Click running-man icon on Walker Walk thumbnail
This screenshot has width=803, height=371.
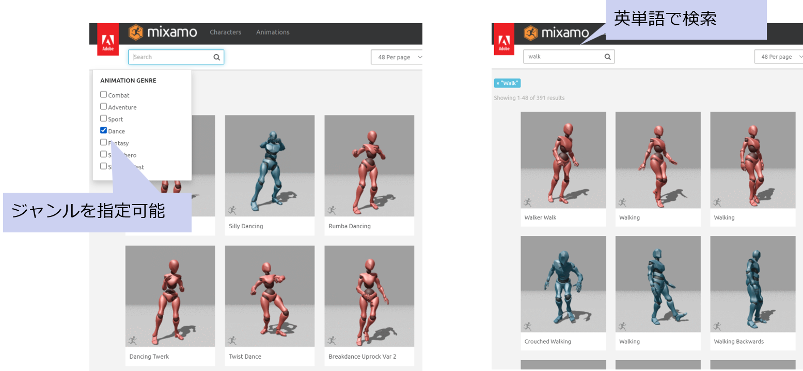point(527,203)
